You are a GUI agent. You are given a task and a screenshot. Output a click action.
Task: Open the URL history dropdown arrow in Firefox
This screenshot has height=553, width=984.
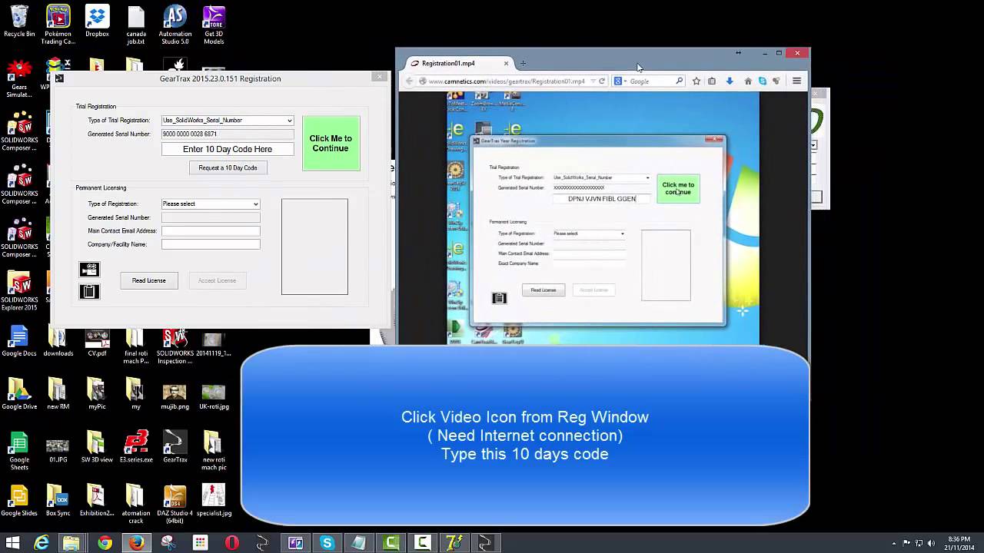(593, 81)
